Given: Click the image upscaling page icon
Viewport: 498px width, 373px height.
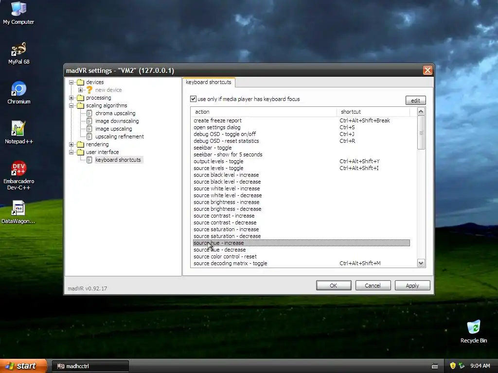Looking at the screenshot, I should coord(89,129).
